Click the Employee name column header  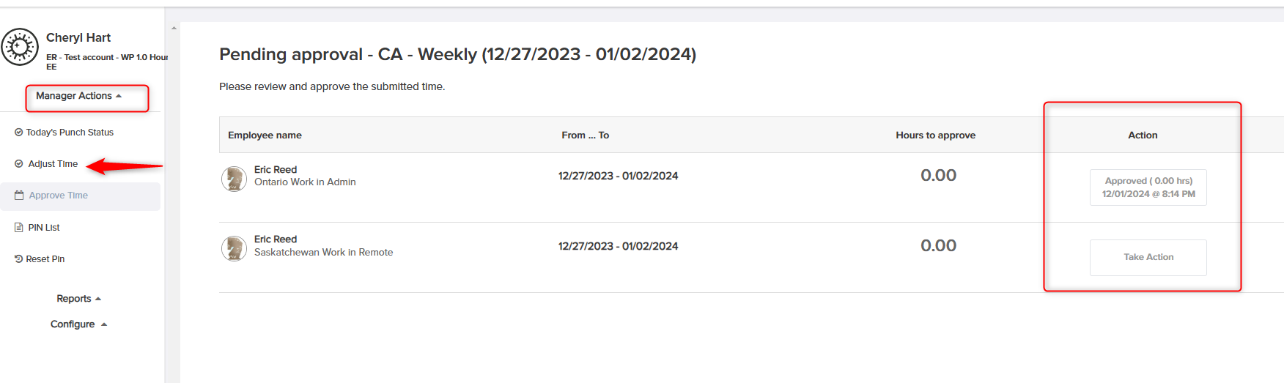[265, 135]
